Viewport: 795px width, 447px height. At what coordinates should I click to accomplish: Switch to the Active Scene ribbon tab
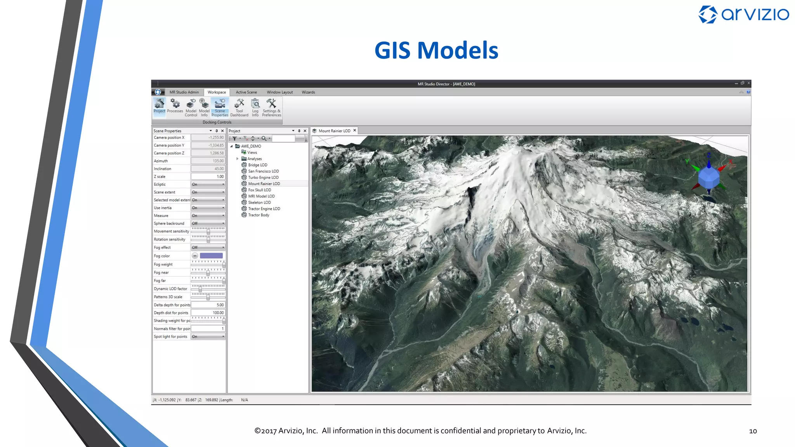click(x=246, y=92)
